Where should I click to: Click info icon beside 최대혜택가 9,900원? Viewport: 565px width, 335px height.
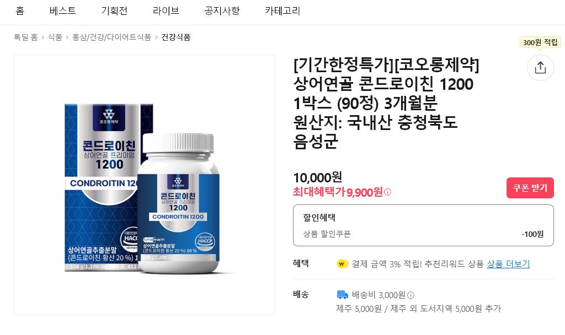click(387, 192)
